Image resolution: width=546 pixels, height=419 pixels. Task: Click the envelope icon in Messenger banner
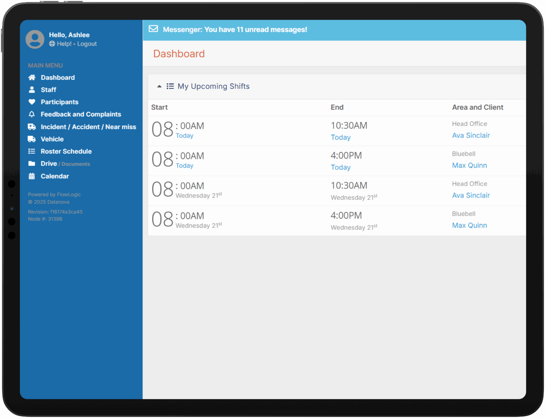[153, 29]
